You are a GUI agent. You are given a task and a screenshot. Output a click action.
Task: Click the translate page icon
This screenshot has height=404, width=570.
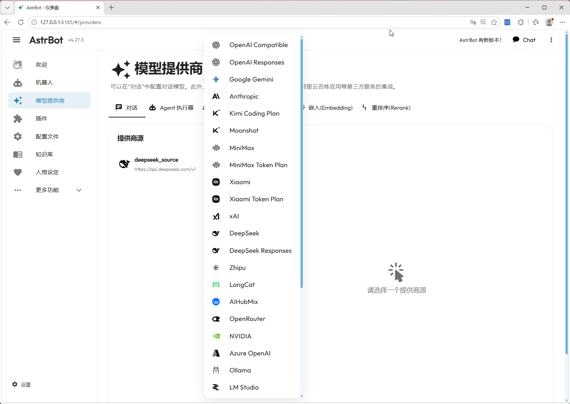473,22
